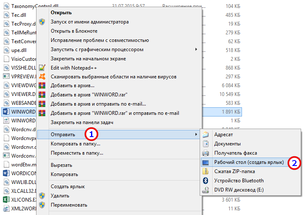
Task: Click the WinRAR icon for archive and send by e-mail...
Action: [x=42, y=104]
